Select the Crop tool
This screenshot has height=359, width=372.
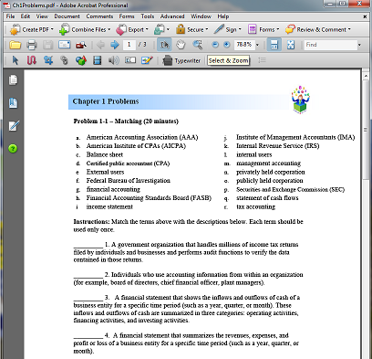(x=47, y=60)
